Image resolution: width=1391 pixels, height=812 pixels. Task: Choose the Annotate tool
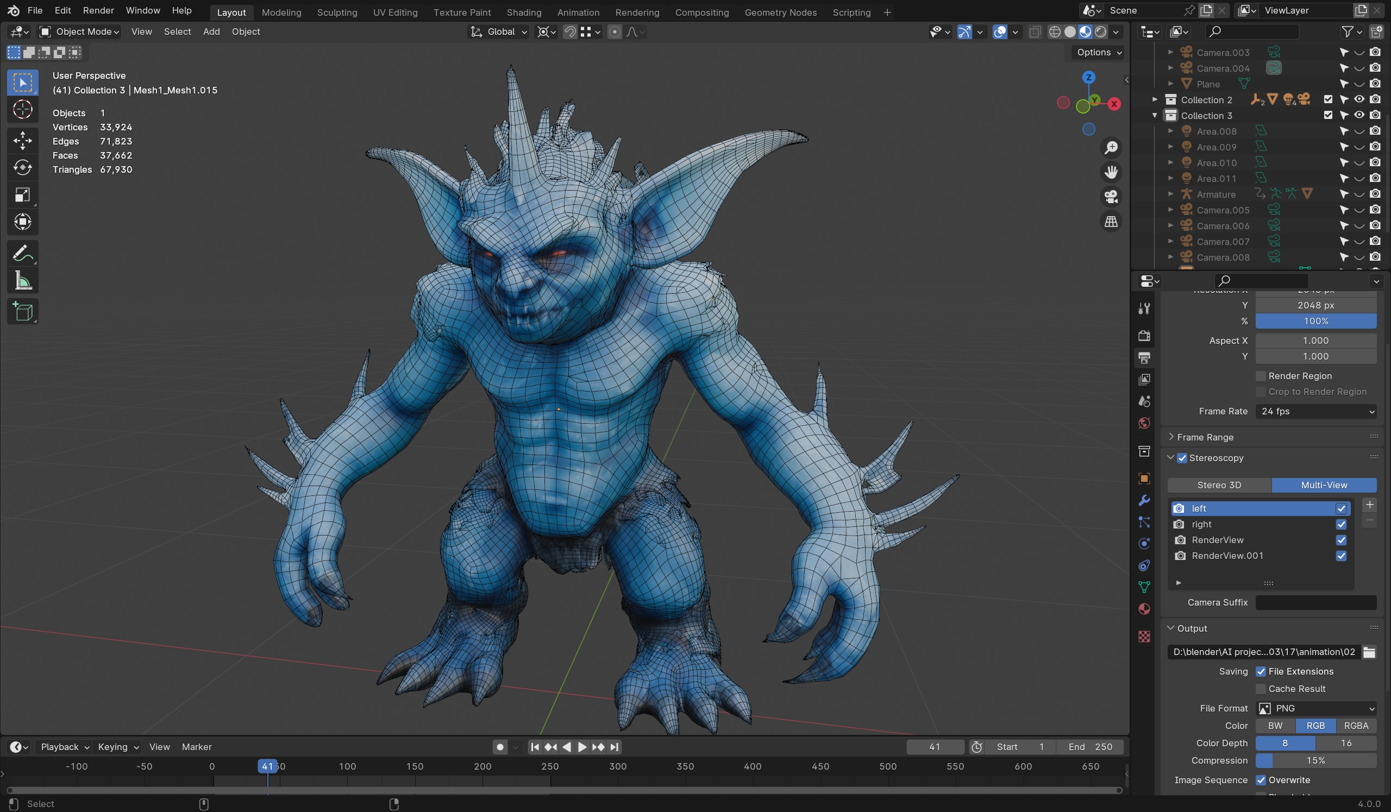pyautogui.click(x=23, y=253)
